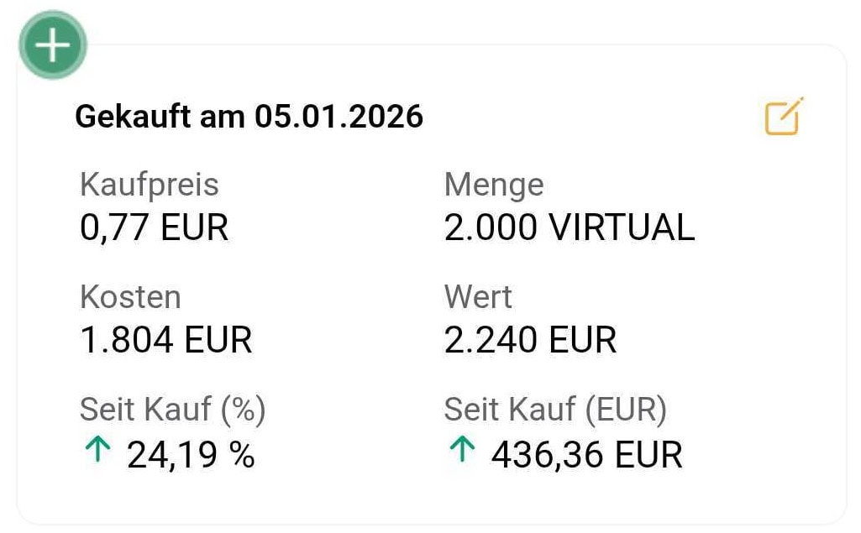861x533 pixels.
Task: Click the green arrow beside 24,19 %
Action: (97, 452)
